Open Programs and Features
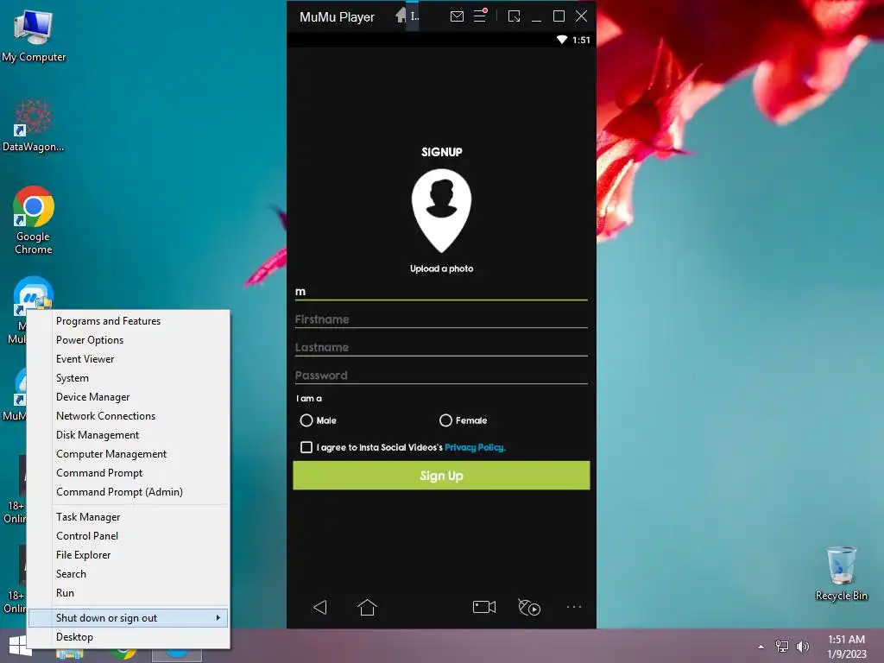The width and height of the screenshot is (884, 663). 129,321
